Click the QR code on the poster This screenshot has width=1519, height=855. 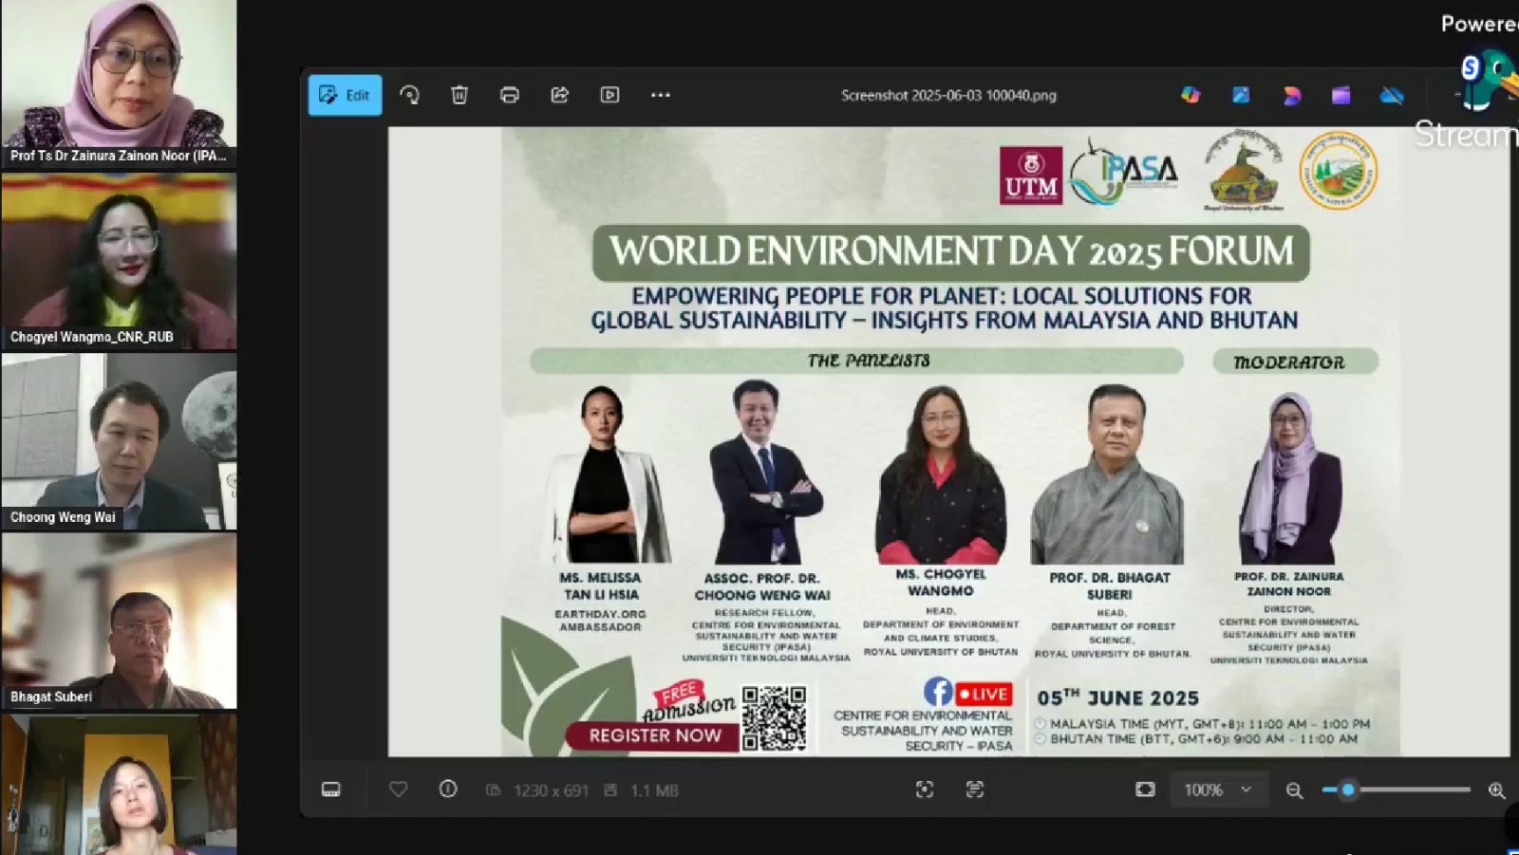tap(775, 718)
